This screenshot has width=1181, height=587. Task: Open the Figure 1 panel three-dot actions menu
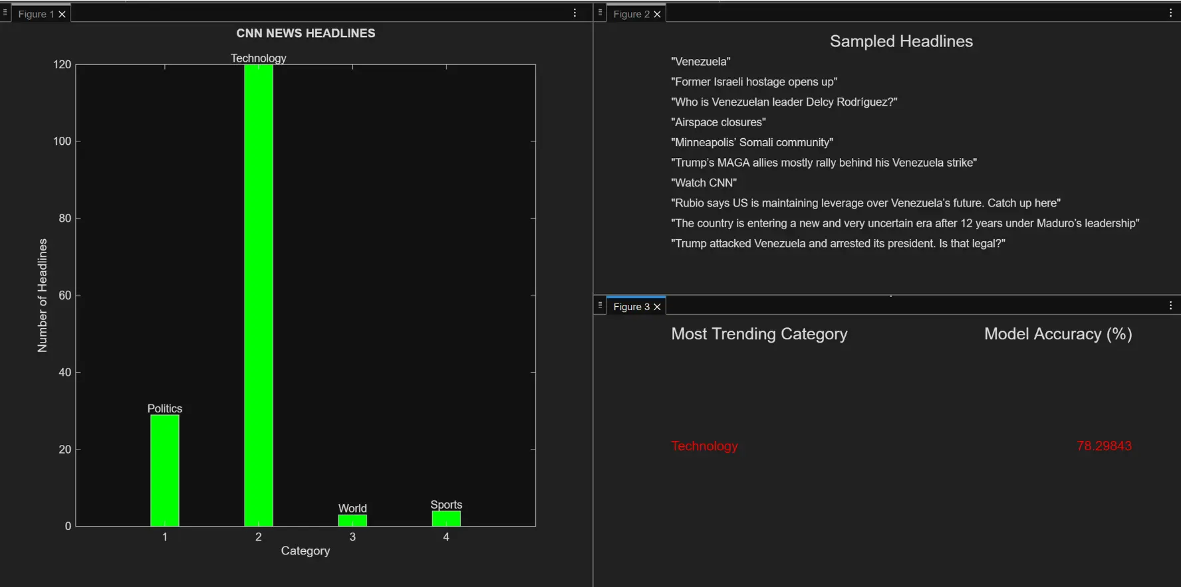[x=575, y=13]
